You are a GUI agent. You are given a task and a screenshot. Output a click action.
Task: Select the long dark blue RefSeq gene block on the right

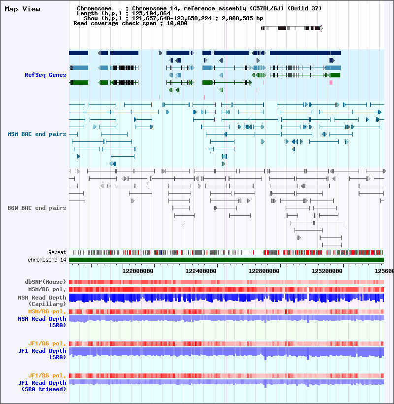click(x=305, y=53)
